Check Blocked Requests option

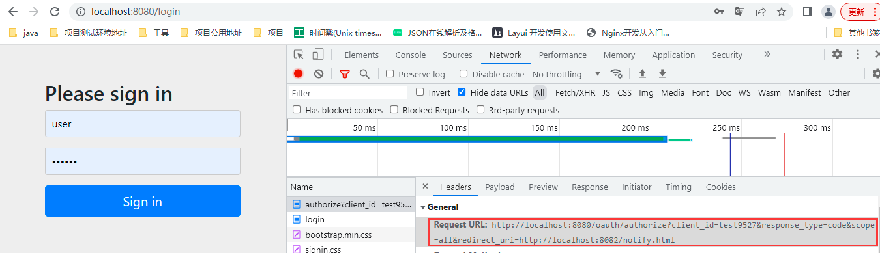(394, 110)
